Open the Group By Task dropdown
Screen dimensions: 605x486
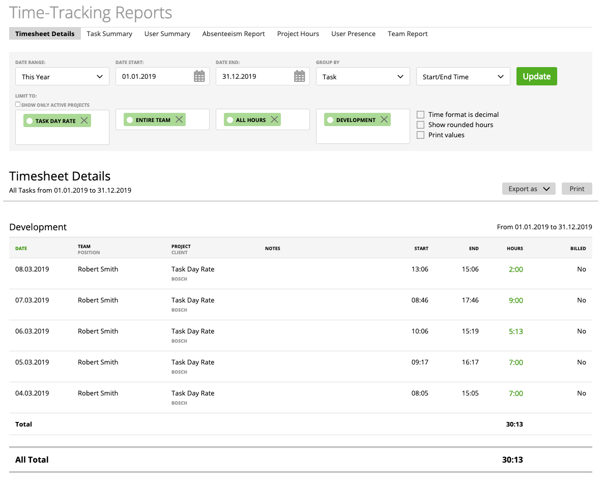(363, 76)
